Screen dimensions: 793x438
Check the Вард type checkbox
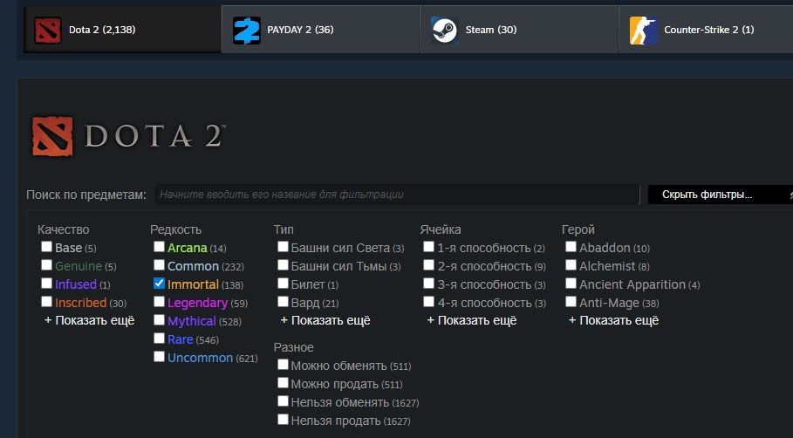283,301
